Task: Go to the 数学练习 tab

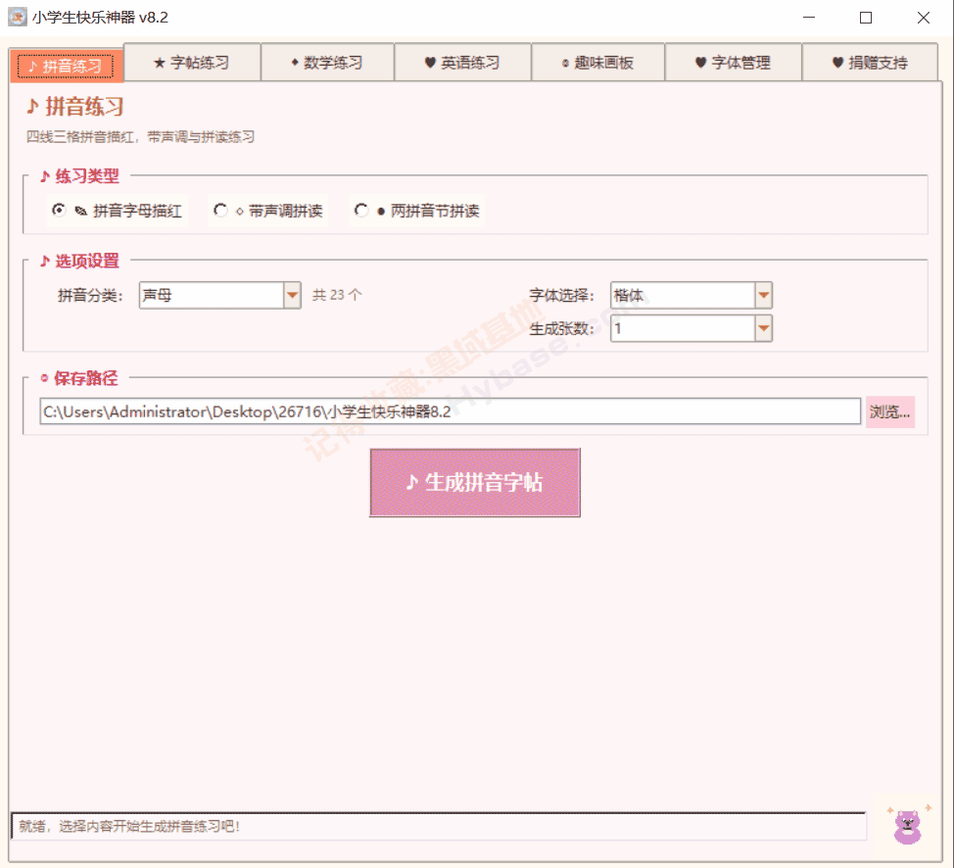Action: point(328,62)
